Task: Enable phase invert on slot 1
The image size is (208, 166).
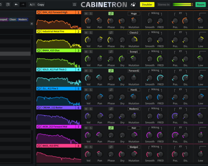Action: 111,14
